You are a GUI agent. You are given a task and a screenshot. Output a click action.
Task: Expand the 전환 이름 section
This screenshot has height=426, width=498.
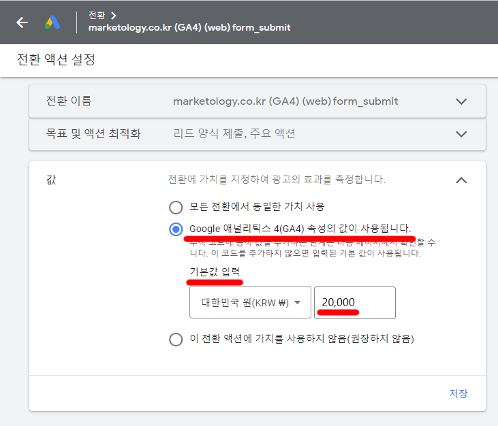(461, 101)
